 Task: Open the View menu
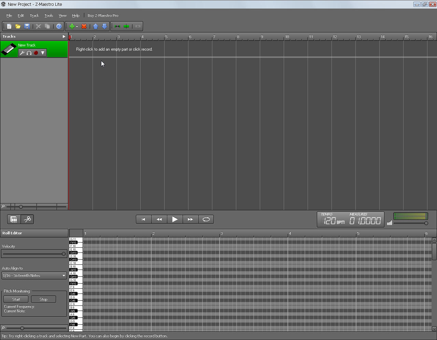click(x=62, y=15)
